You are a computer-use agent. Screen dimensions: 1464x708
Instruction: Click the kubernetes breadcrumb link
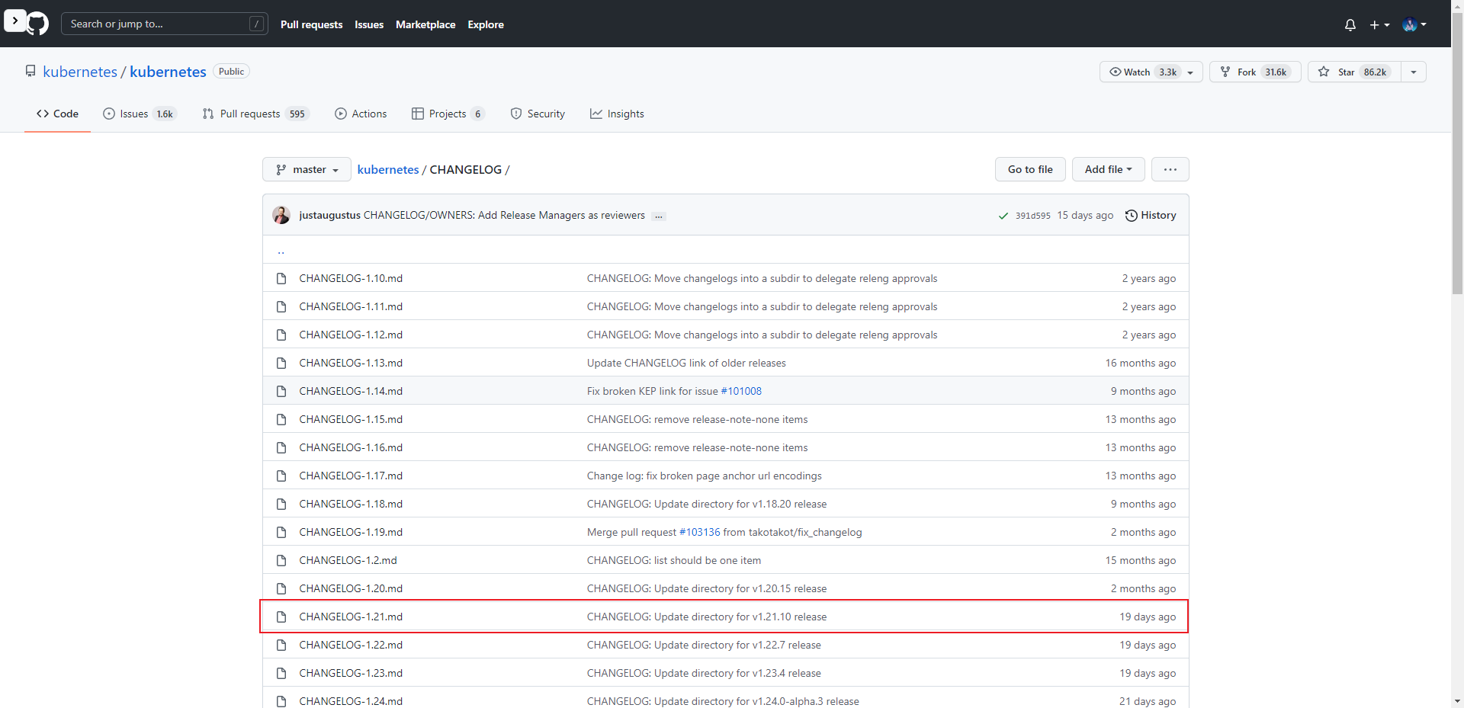coord(388,169)
